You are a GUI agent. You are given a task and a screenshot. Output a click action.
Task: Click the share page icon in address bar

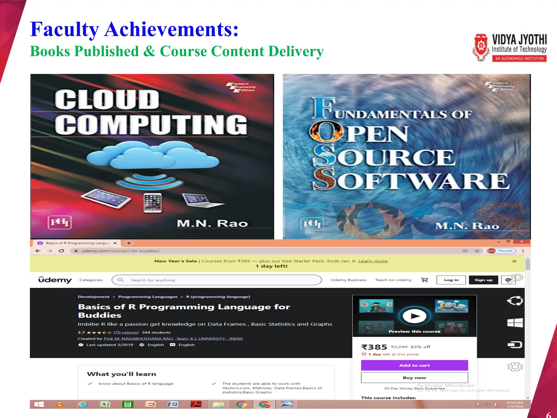click(x=465, y=251)
